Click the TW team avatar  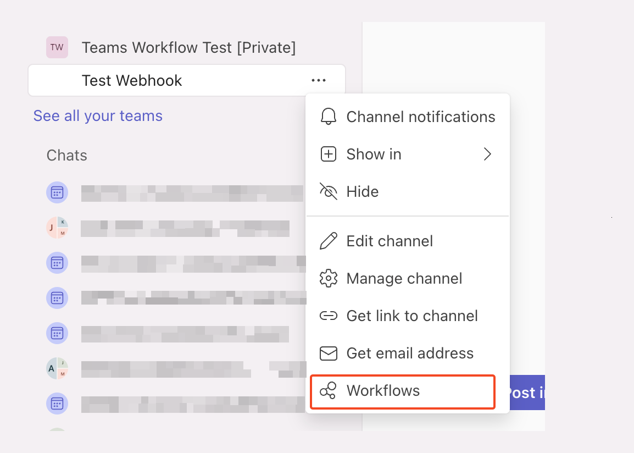tap(57, 47)
